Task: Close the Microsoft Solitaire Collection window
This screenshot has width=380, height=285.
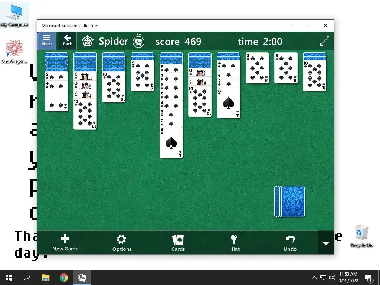Action: (x=325, y=26)
